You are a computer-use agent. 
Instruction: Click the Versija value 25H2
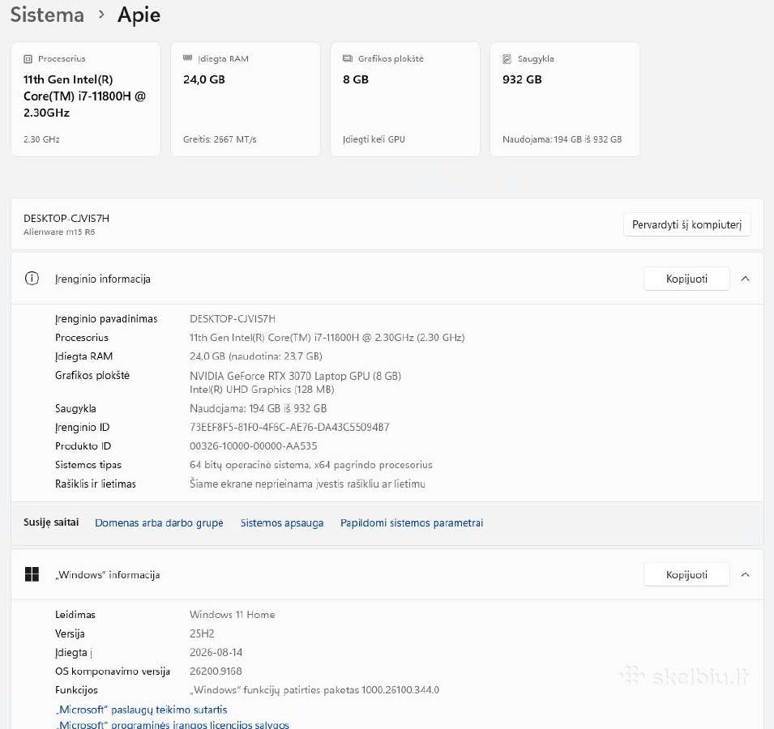pos(202,633)
